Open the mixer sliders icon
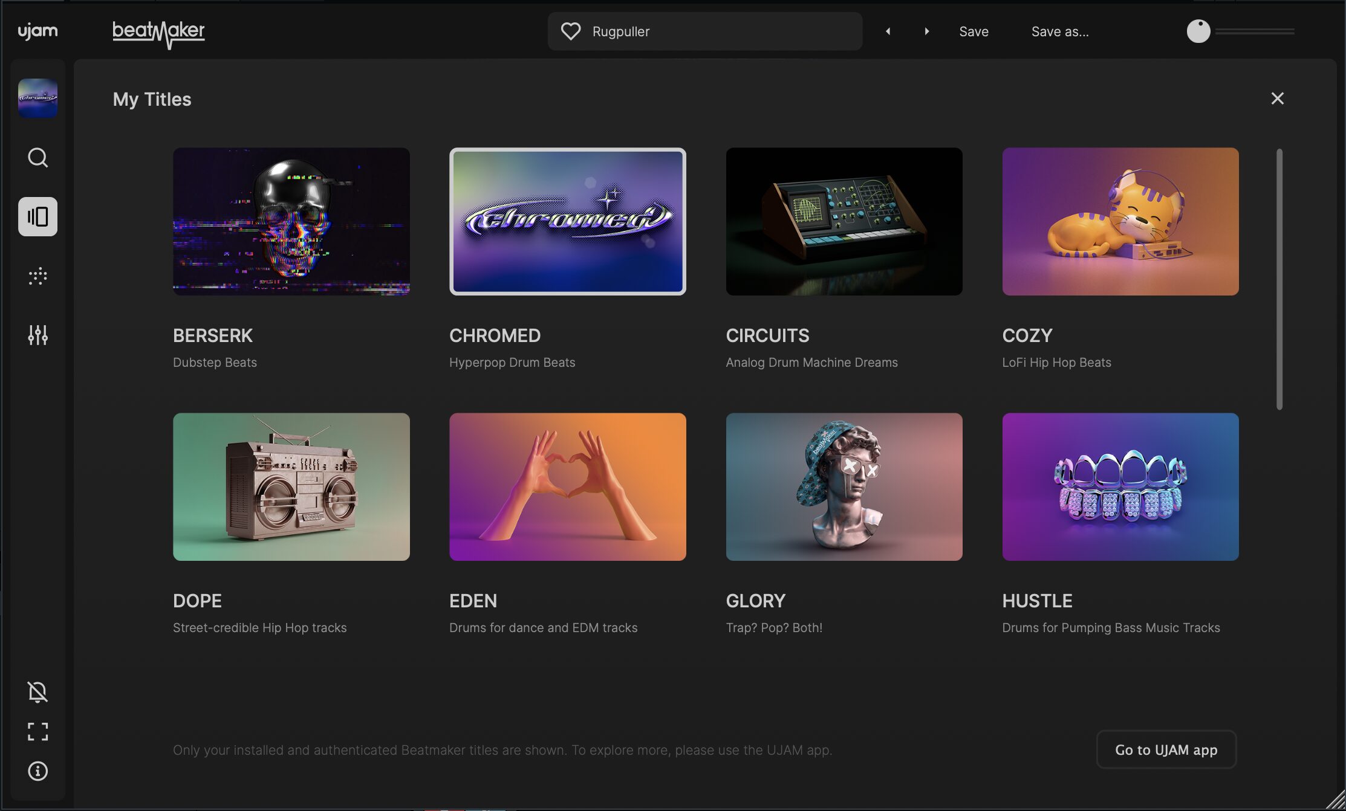The height and width of the screenshot is (811, 1346). (37, 335)
